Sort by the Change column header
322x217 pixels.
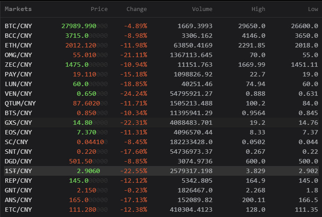(136, 9)
